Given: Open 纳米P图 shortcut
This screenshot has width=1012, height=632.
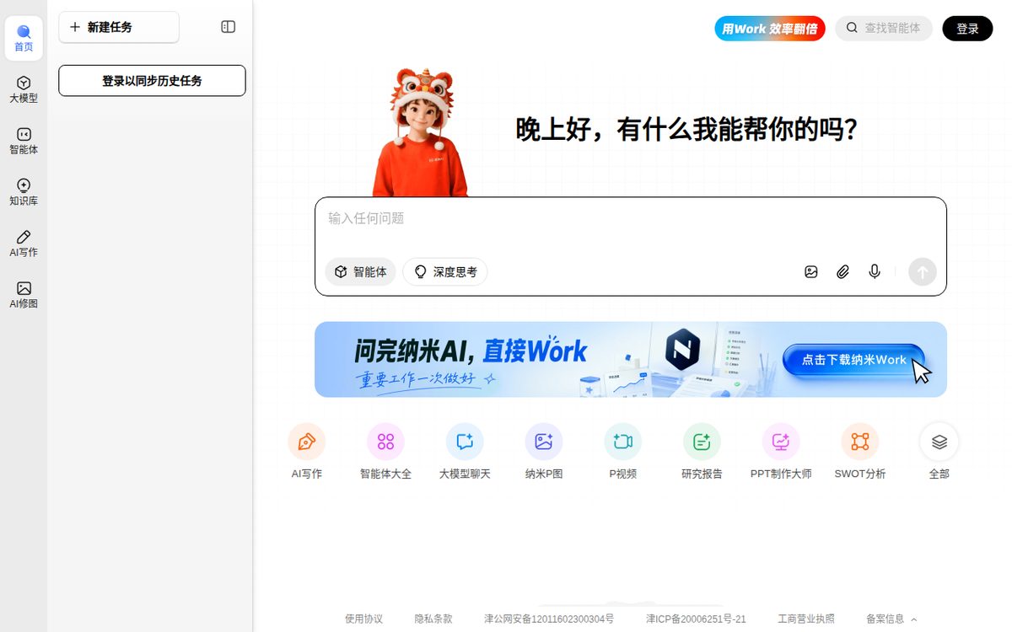Looking at the screenshot, I should pos(544,452).
